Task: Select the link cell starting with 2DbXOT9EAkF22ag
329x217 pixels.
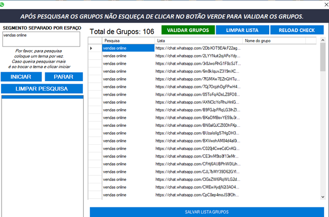Action: tap(198, 48)
